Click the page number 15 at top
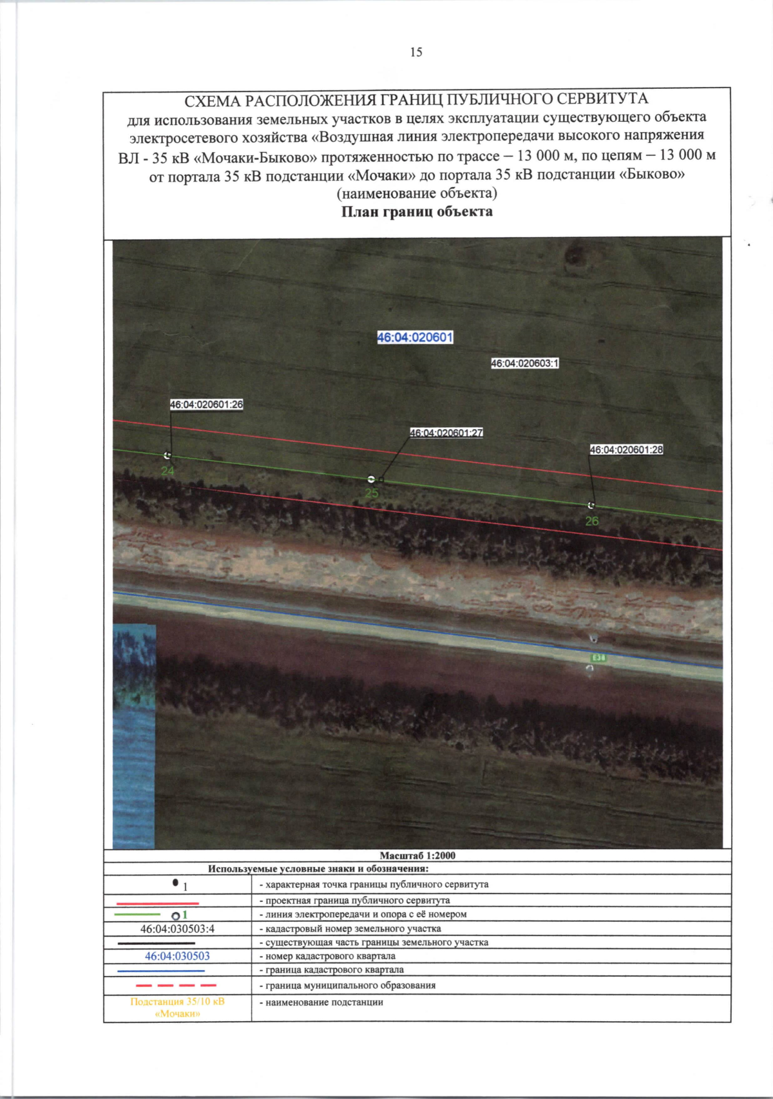 (416, 52)
